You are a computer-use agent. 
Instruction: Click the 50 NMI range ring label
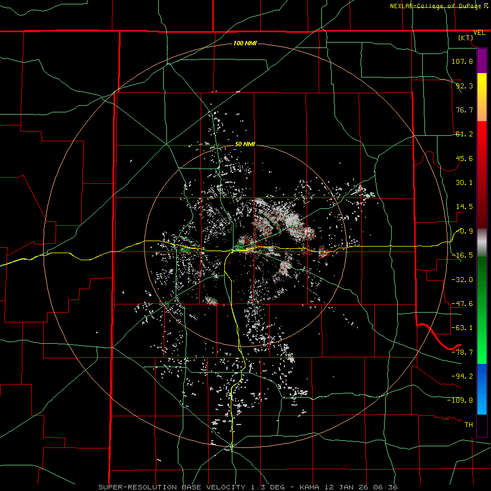[x=245, y=145]
